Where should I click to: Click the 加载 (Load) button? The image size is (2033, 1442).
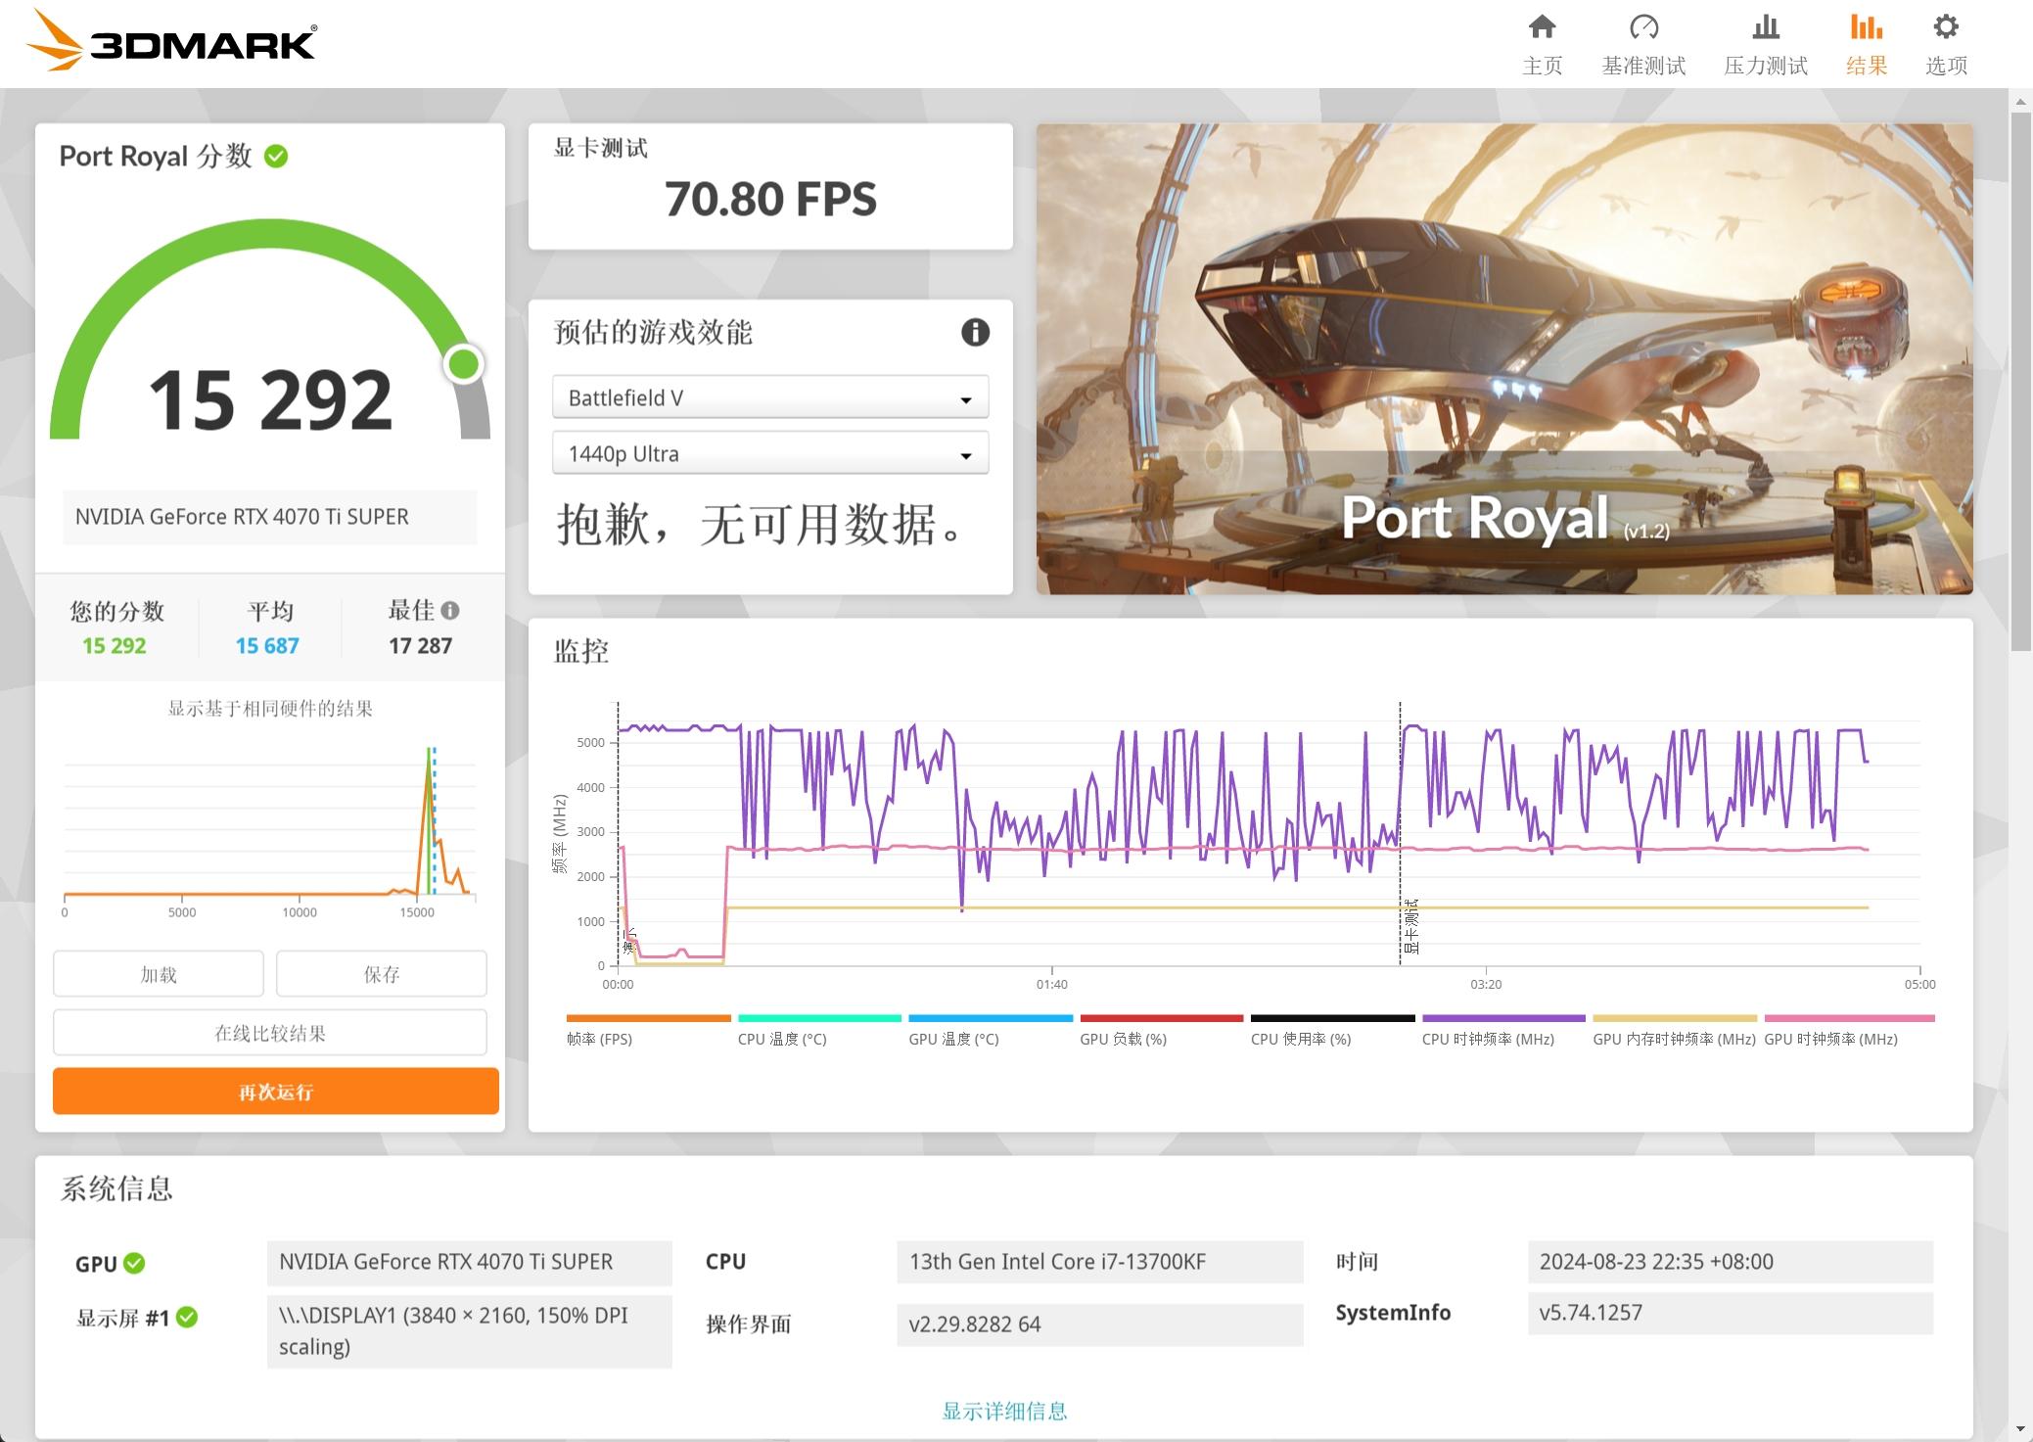coord(159,974)
